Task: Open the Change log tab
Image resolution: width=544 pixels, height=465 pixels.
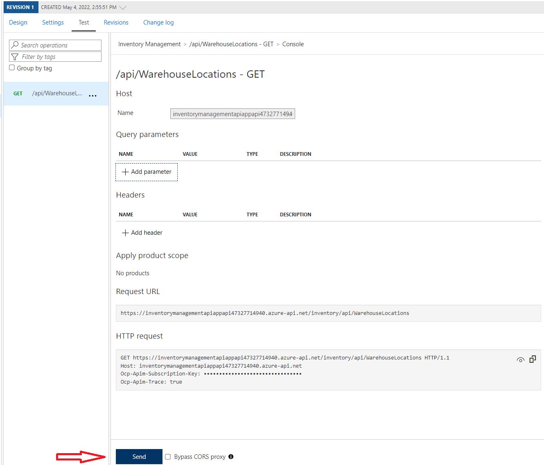Action: coord(158,22)
